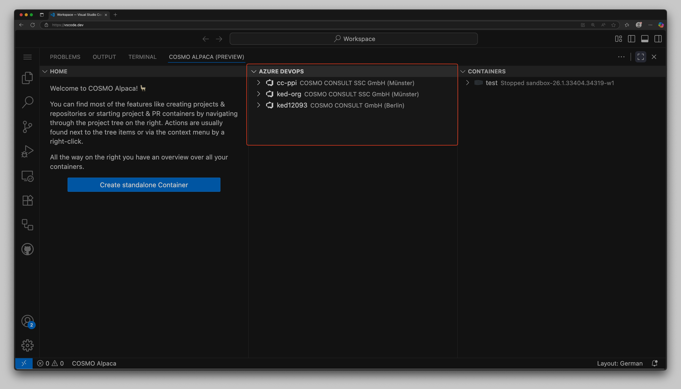Open the Search view in activity bar
The width and height of the screenshot is (681, 389).
pos(27,102)
